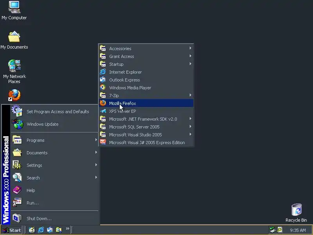Launch Mozilla Firefox from the Programs submenu

146,103
